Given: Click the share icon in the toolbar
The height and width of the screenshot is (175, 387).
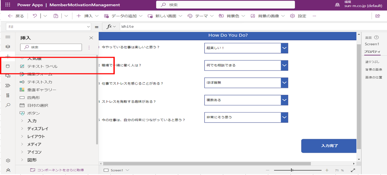Looking at the screenshot, I should coord(378,16).
